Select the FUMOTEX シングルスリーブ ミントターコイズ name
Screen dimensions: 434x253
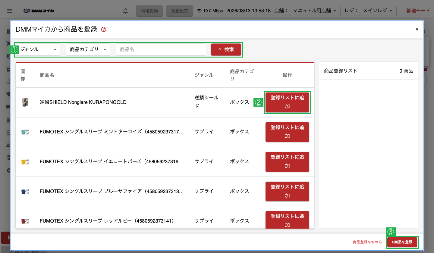[x=112, y=132]
